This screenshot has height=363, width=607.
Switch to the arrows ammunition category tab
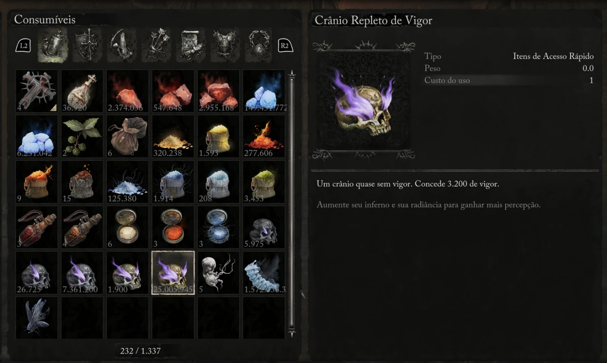(156, 45)
